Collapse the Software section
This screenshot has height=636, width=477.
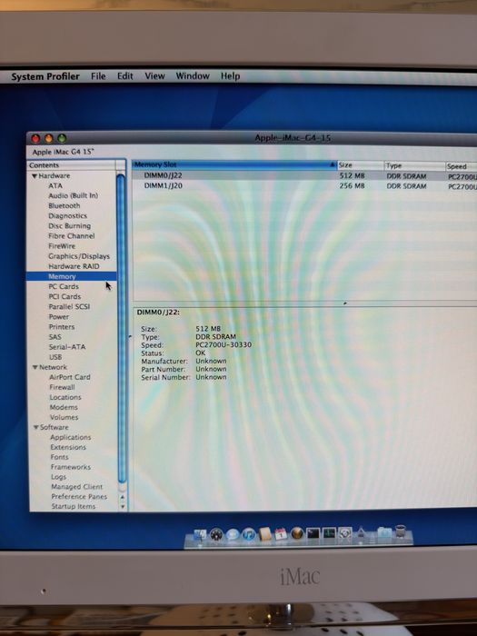point(36,427)
